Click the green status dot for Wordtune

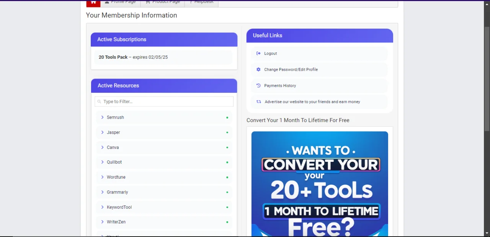coord(227,177)
